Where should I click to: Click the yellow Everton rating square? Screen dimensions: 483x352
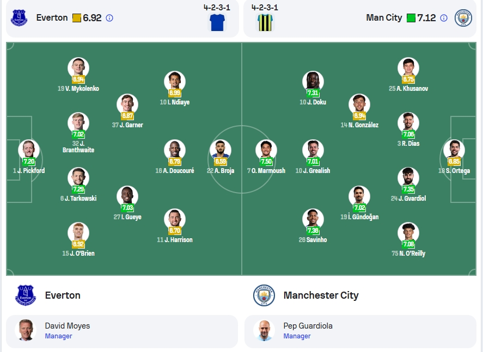77,18
